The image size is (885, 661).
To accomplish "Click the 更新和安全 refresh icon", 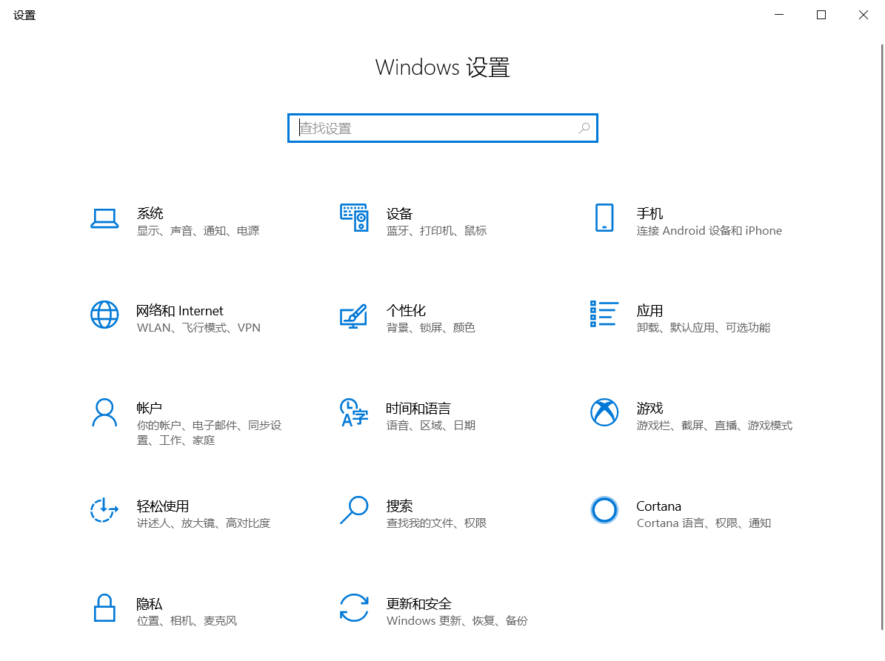I will point(354,608).
